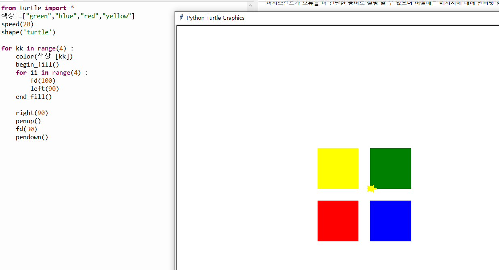Click the Python Turtle Graphics feather icon
499x270 pixels.
181,18
